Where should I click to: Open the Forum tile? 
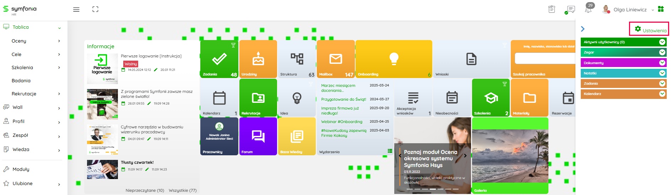pos(258,136)
